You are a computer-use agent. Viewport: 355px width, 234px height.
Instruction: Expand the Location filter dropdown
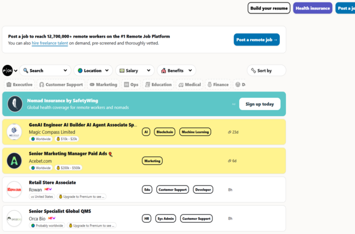click(x=93, y=71)
